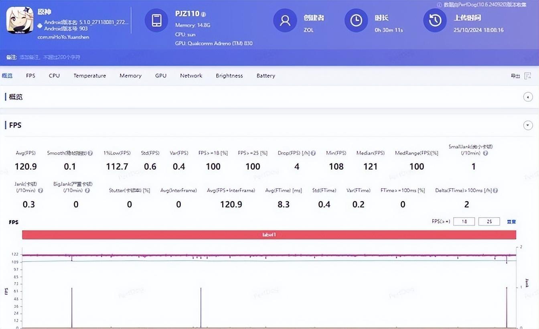Click the creator user profile icon
The height and width of the screenshot is (329, 539).
[x=285, y=20]
